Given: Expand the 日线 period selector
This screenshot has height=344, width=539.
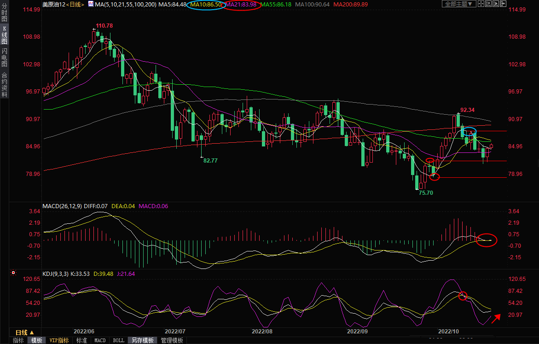Looking at the screenshot, I should (x=24, y=332).
